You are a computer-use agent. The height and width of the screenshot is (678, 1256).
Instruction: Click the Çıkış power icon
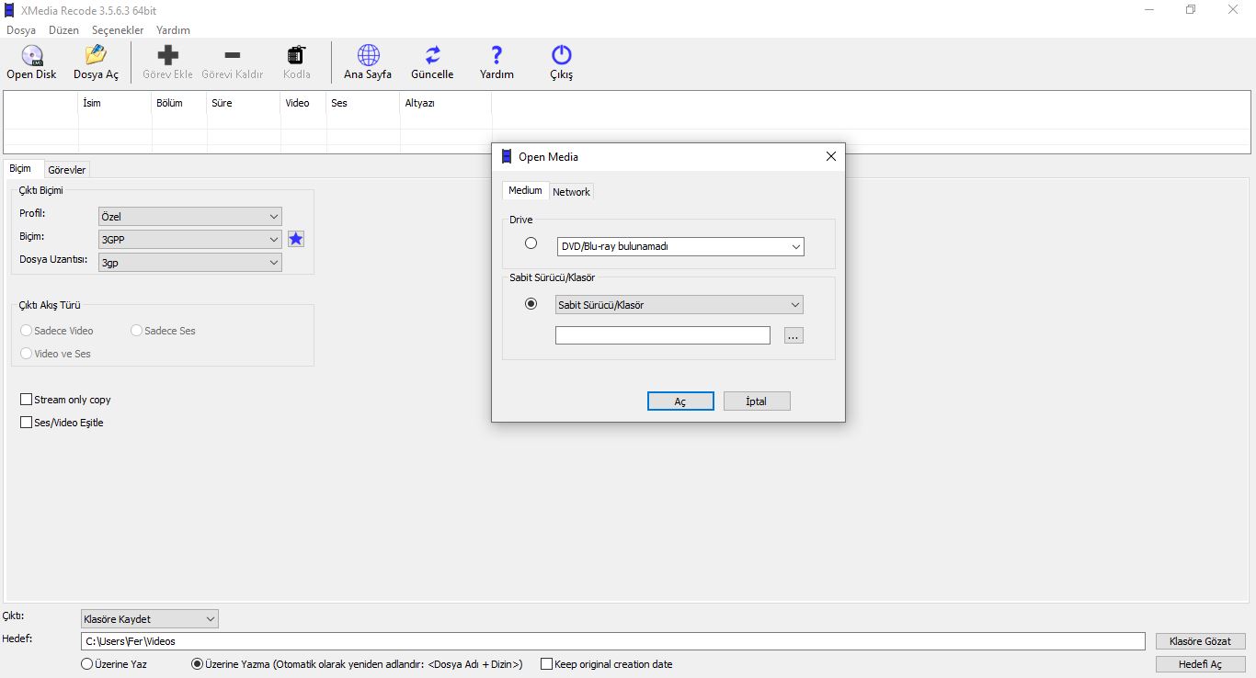561,56
